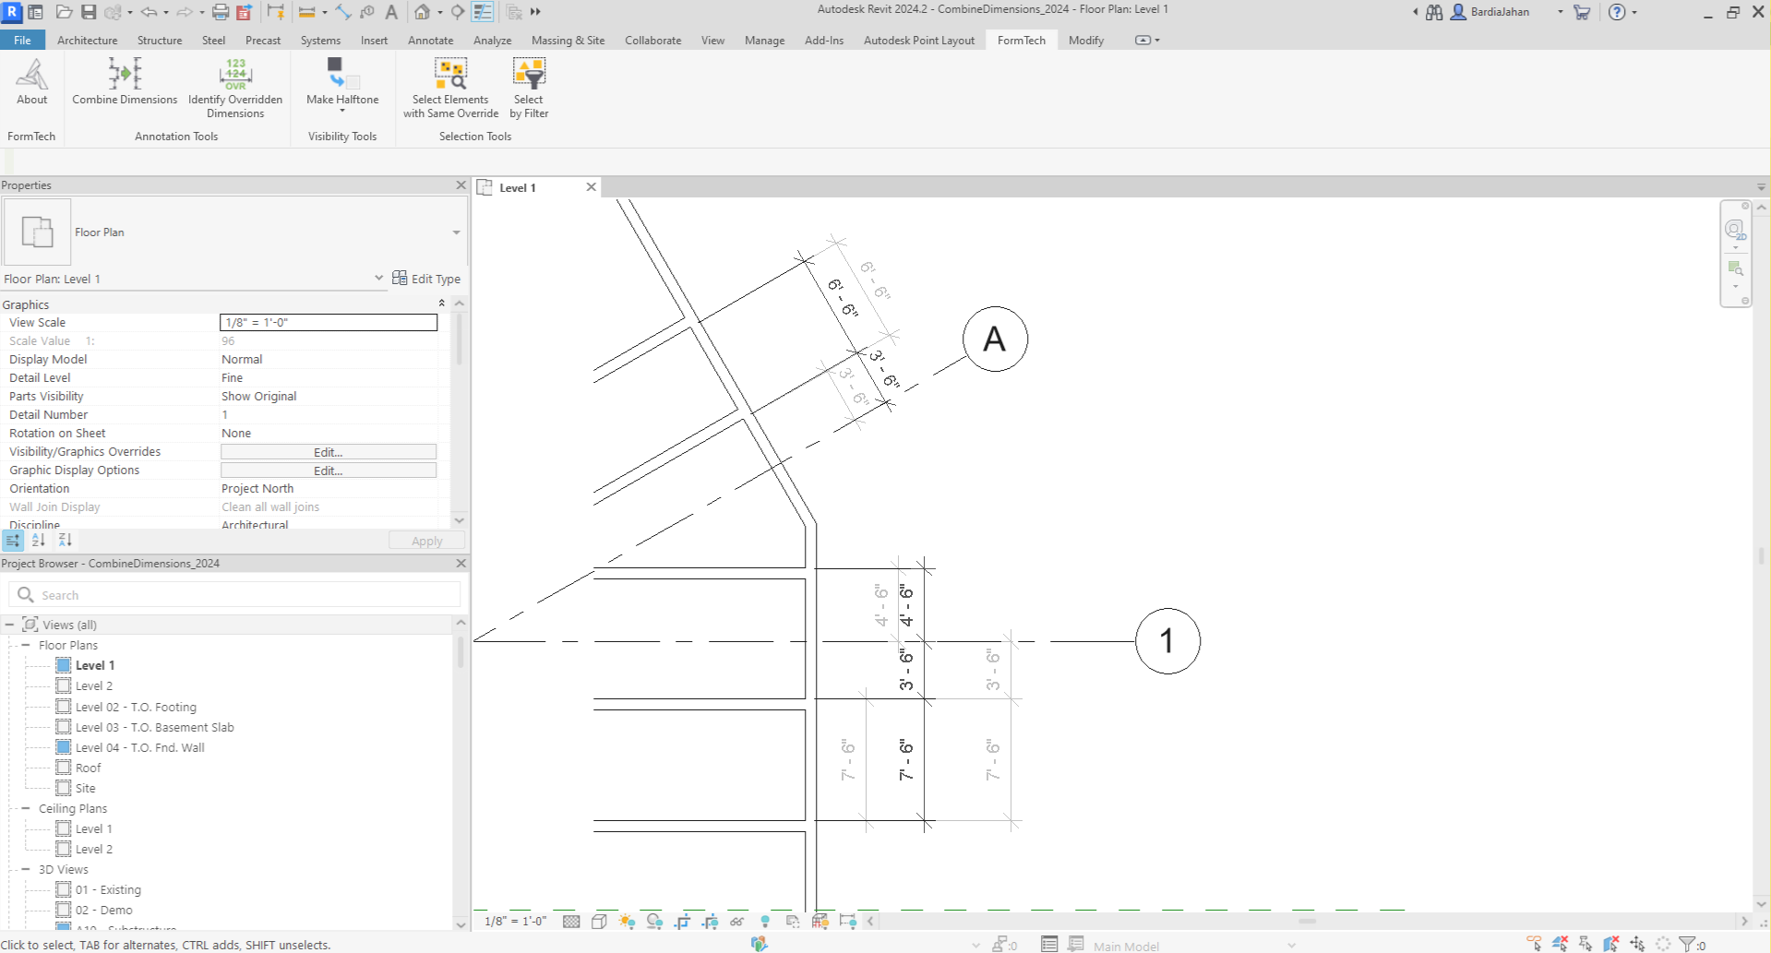Open the Floor Plan type selector dropdown
Viewport: 1771px width, 953px height.
456,232
